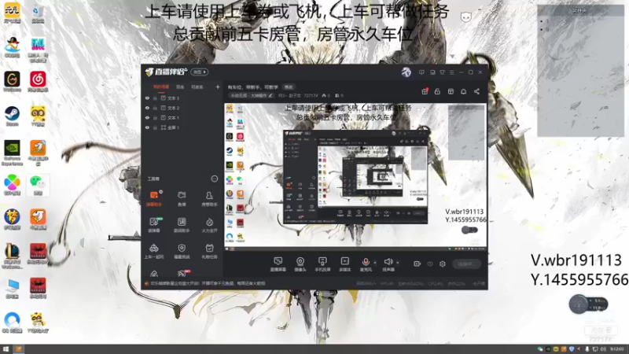
Task: Open the user avatar in title bar
Action: click(406, 72)
